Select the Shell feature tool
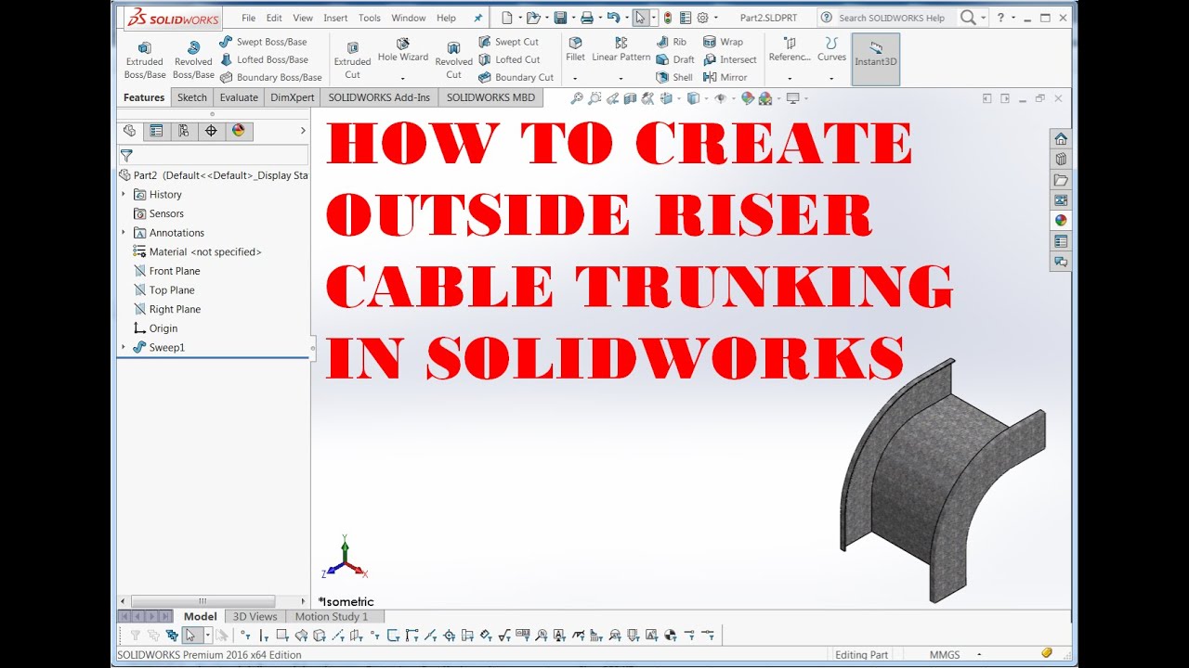This screenshot has height=668, width=1189. tap(673, 77)
